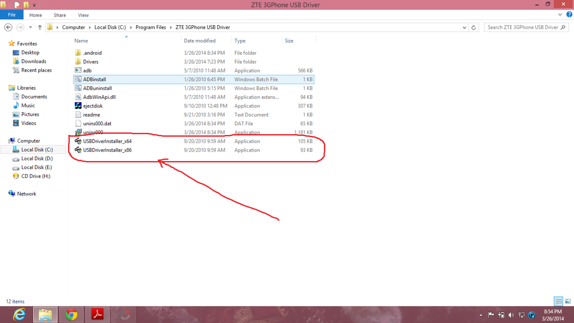Refresh the ZTE 3GPhone USB Driver folder

tap(474, 27)
